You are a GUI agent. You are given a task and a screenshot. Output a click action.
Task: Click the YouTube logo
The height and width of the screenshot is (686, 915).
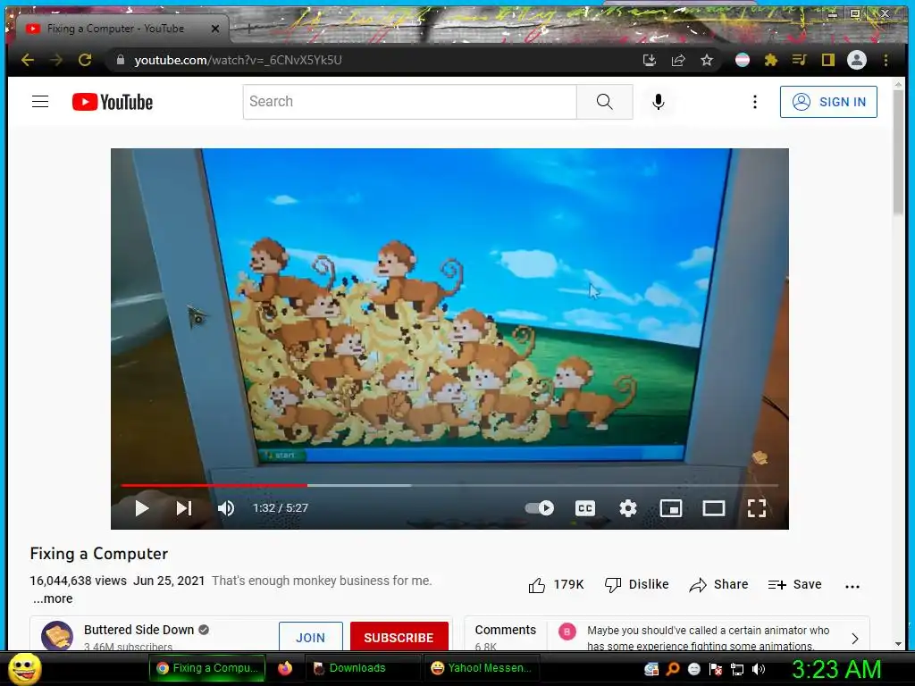click(x=113, y=102)
